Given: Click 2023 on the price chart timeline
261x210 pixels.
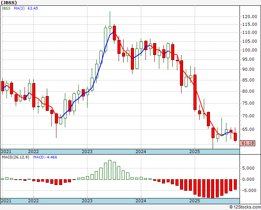Looking at the screenshot, I should 87,152.
